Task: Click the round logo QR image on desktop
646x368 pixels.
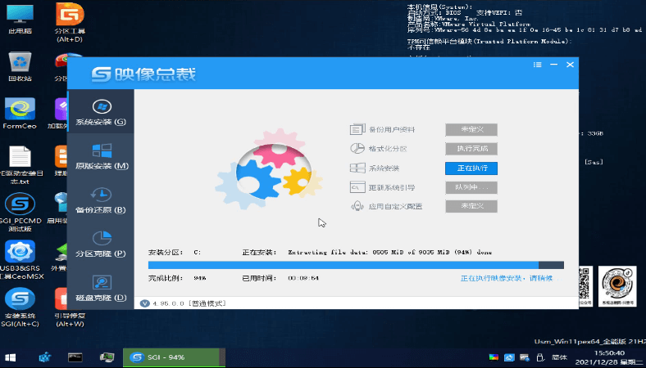Action: (x=617, y=285)
